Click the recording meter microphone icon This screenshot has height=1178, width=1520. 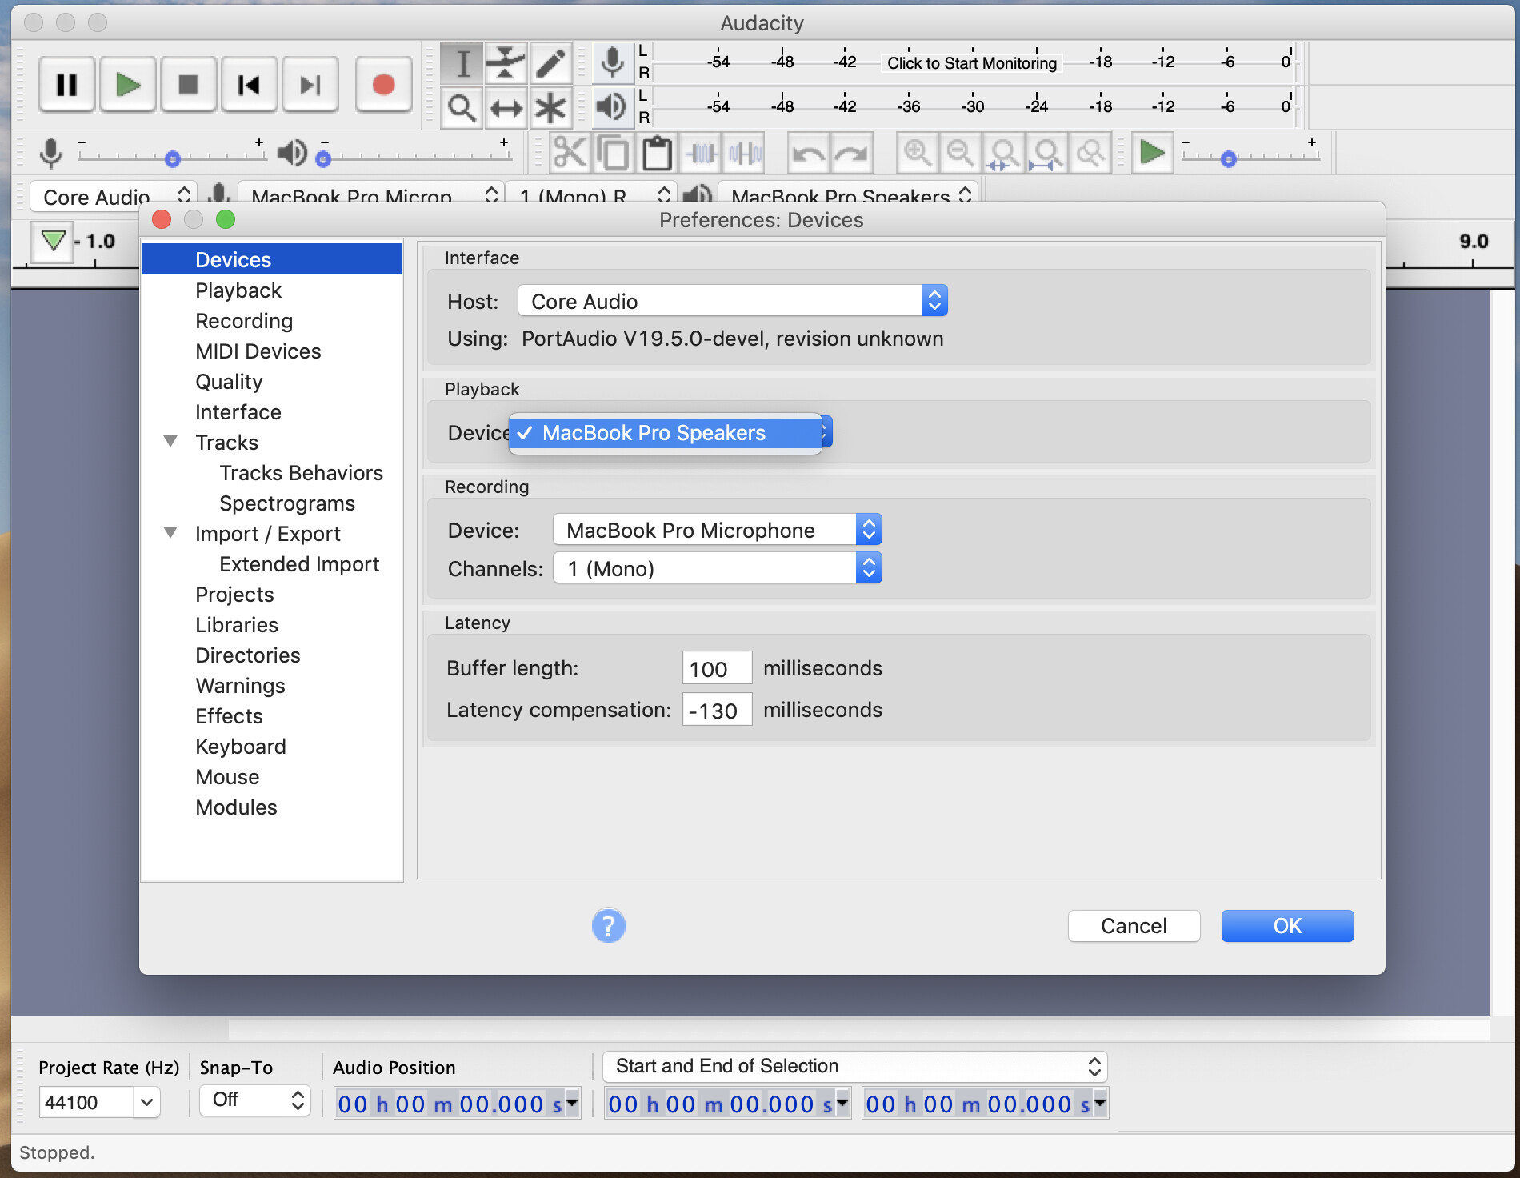click(x=613, y=63)
